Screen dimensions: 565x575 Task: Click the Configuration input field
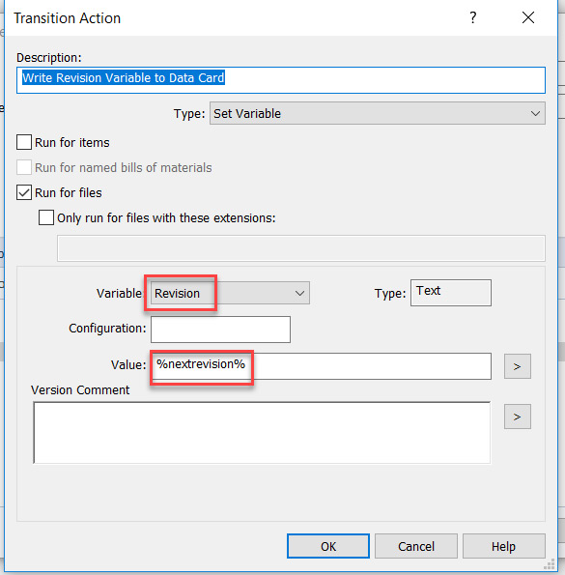click(x=220, y=330)
